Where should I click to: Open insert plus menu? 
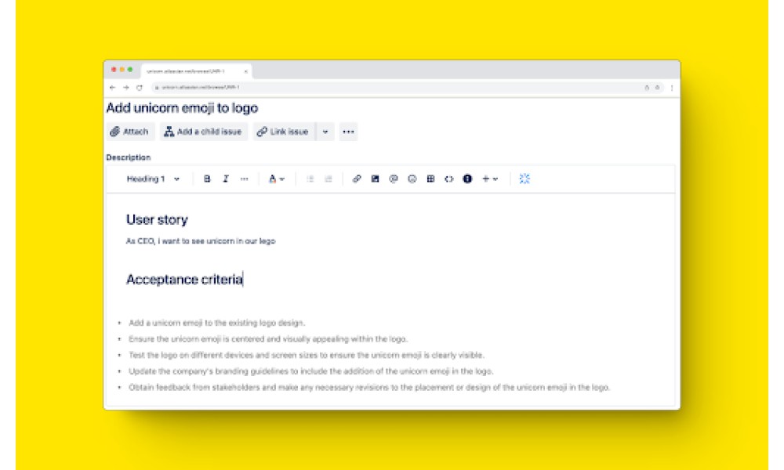[489, 179]
